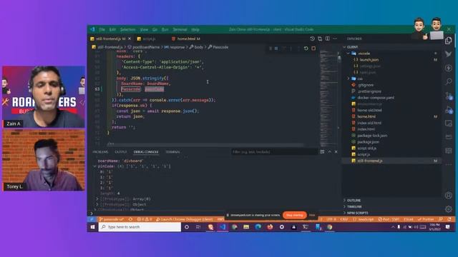Open the Selection menu
The image size is (458, 257).
coord(127,30)
